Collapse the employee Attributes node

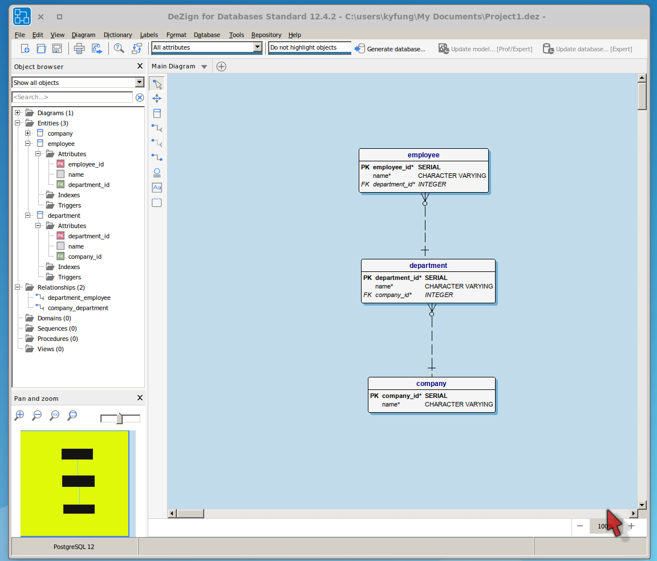[38, 154]
